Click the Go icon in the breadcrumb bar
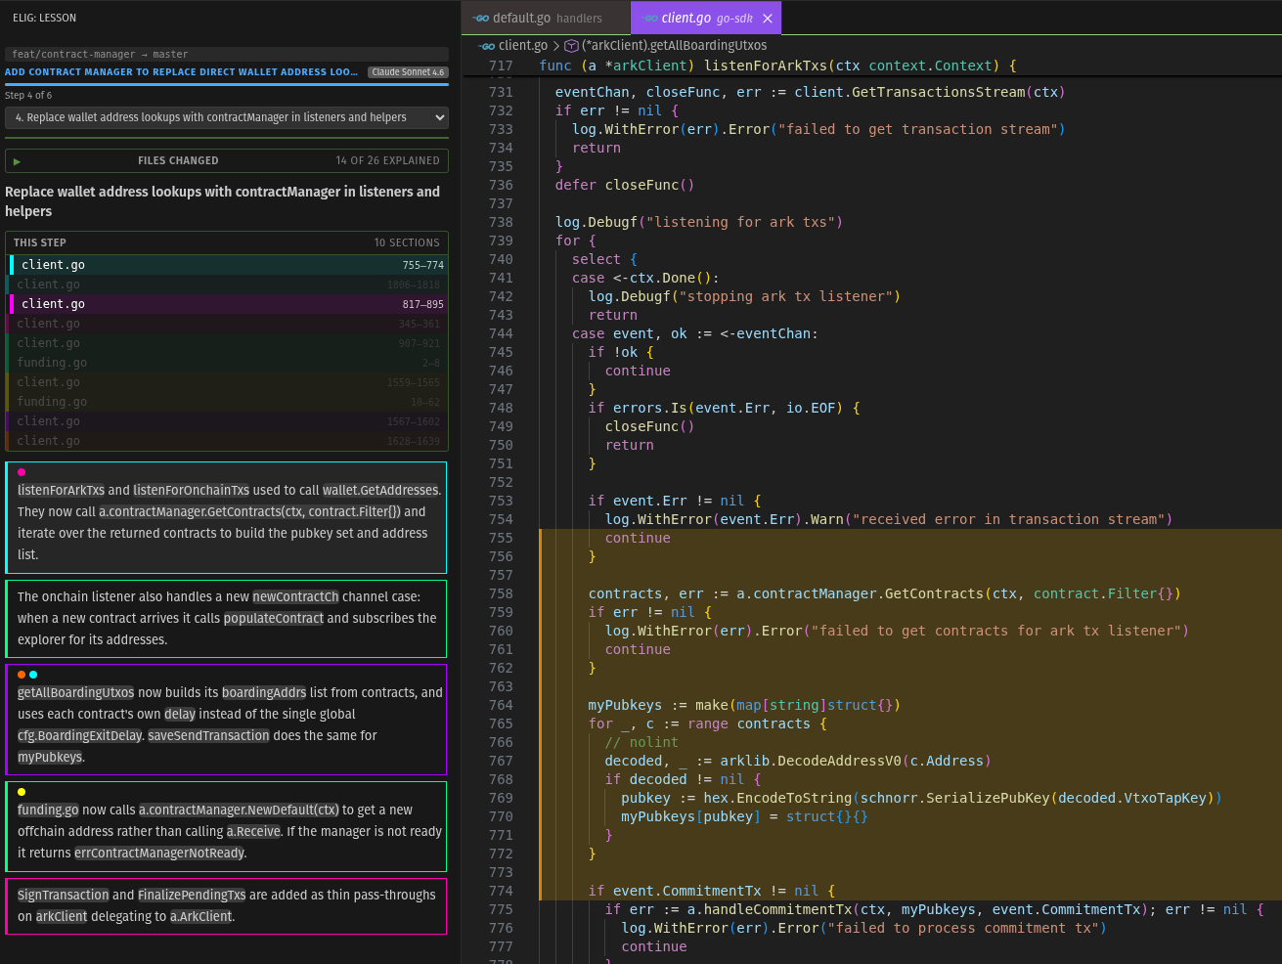 486,45
